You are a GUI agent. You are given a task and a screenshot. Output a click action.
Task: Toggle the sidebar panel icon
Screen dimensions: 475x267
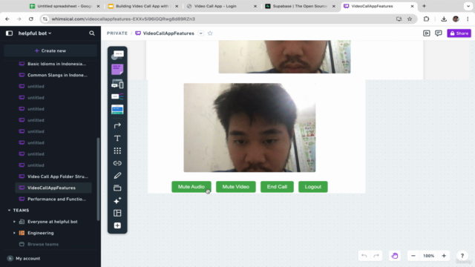pyautogui.click(x=9, y=33)
